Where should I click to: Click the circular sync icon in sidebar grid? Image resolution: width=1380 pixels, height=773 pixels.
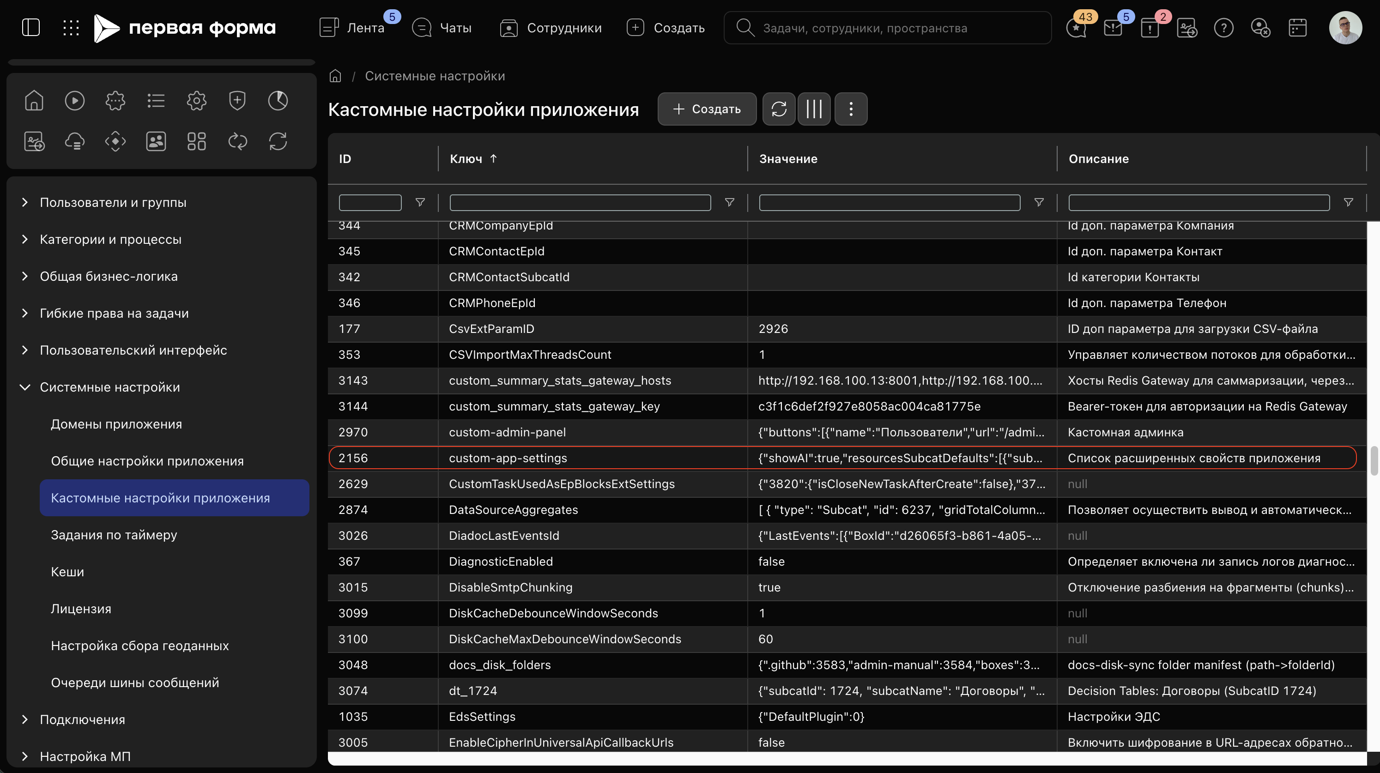[x=278, y=141]
